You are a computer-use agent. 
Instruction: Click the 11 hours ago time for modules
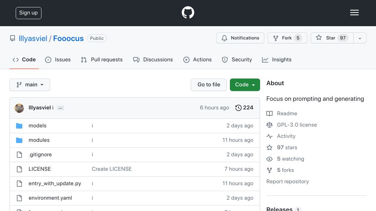coord(238,140)
